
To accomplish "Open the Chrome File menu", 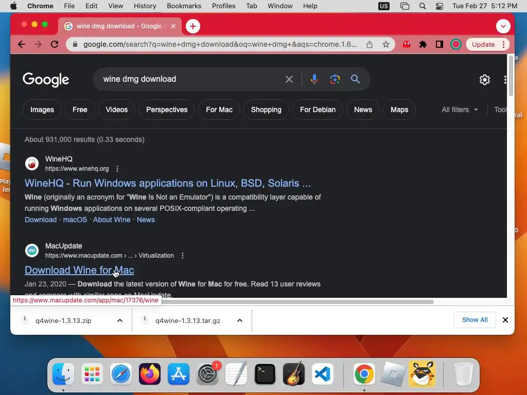I will (69, 6).
